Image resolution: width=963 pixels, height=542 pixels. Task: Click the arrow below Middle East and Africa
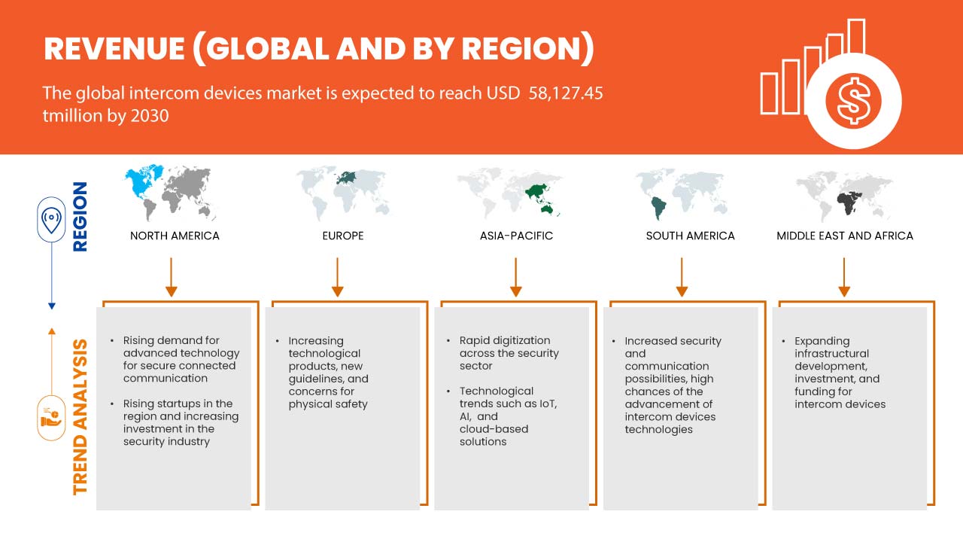pos(844,276)
